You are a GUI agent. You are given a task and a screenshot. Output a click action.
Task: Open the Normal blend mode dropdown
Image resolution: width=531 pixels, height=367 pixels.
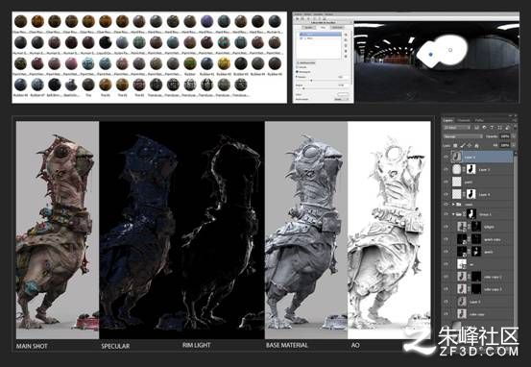click(463, 136)
